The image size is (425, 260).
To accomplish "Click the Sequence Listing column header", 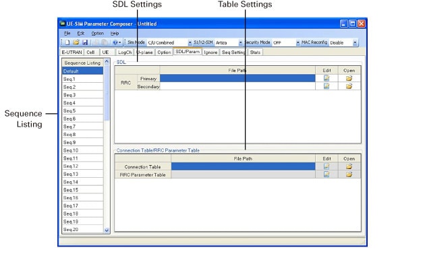I will pos(83,63).
